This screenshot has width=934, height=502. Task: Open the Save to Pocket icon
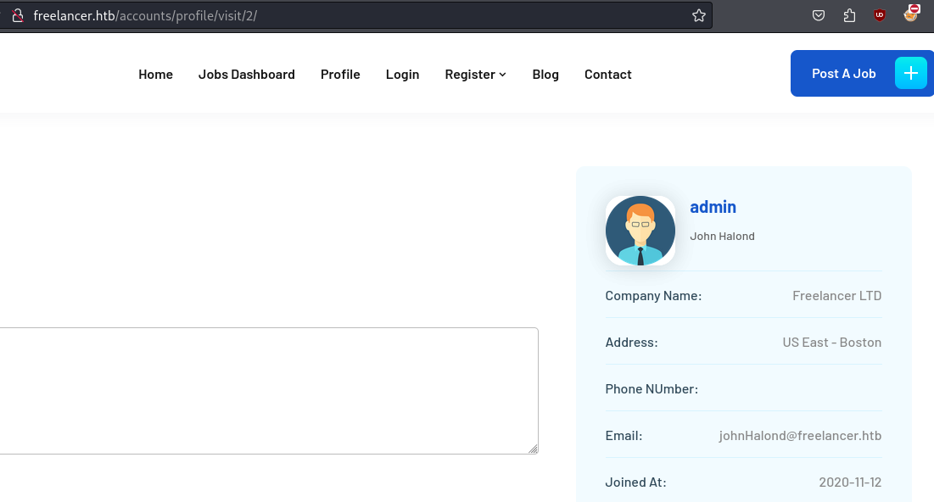coord(819,15)
